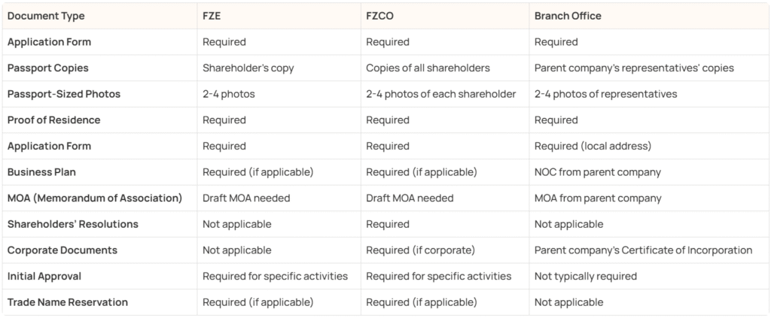Select the Business Plan row label

(41, 171)
